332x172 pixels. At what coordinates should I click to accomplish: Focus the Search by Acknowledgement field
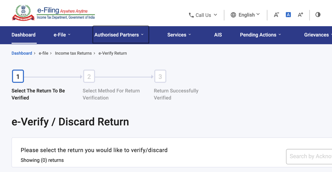309,156
